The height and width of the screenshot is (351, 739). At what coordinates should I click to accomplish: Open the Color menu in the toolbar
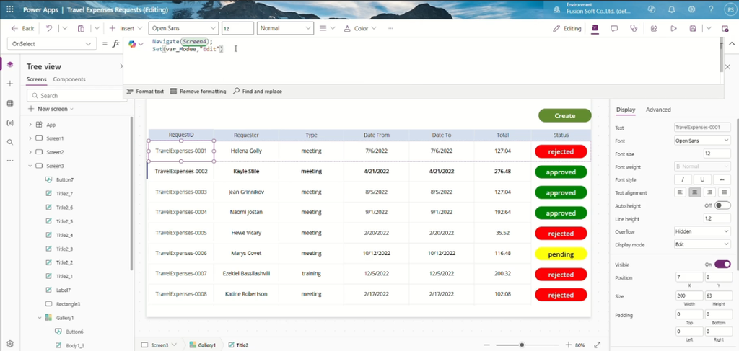360,28
